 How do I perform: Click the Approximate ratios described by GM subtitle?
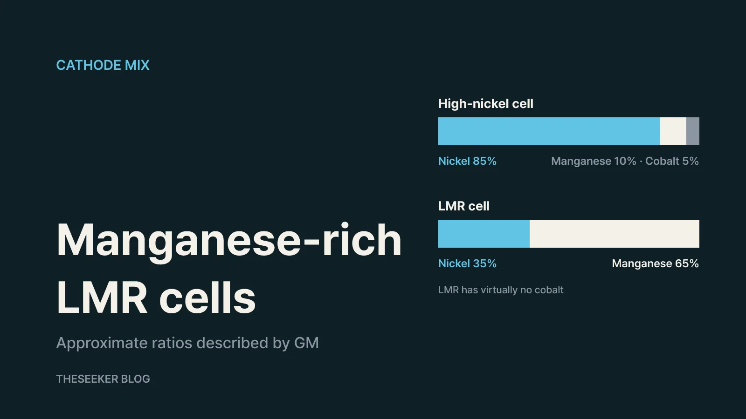click(x=187, y=343)
